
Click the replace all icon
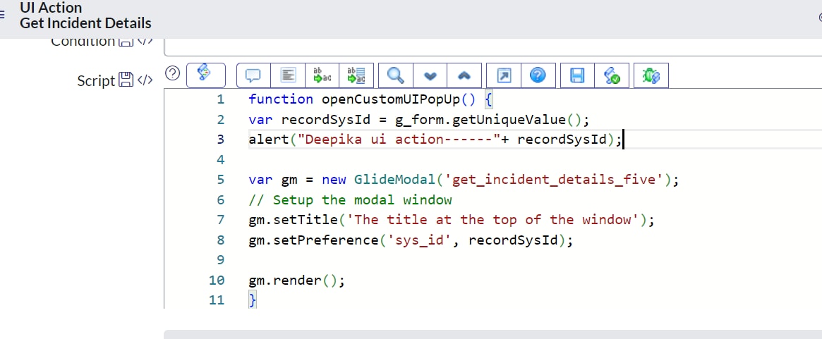pos(356,75)
